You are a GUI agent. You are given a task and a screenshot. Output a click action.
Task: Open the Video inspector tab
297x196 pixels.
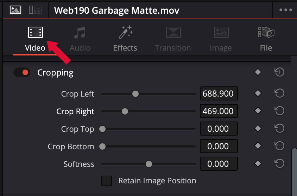[35, 39]
